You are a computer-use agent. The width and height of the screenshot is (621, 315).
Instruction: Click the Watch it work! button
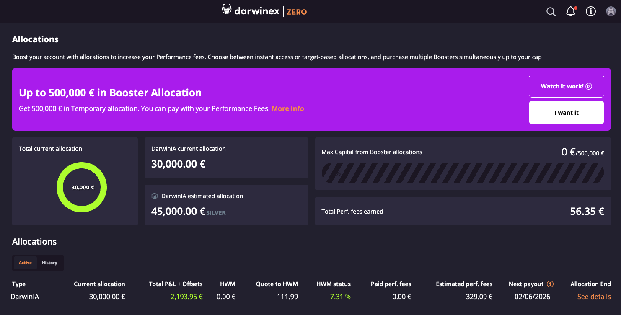click(567, 86)
